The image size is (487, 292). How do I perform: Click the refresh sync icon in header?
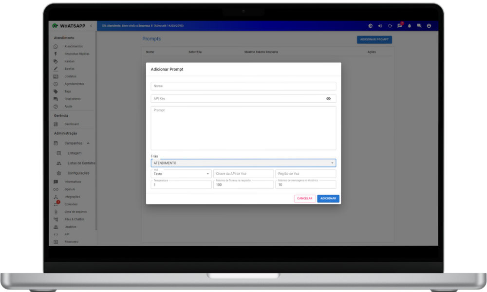390,26
